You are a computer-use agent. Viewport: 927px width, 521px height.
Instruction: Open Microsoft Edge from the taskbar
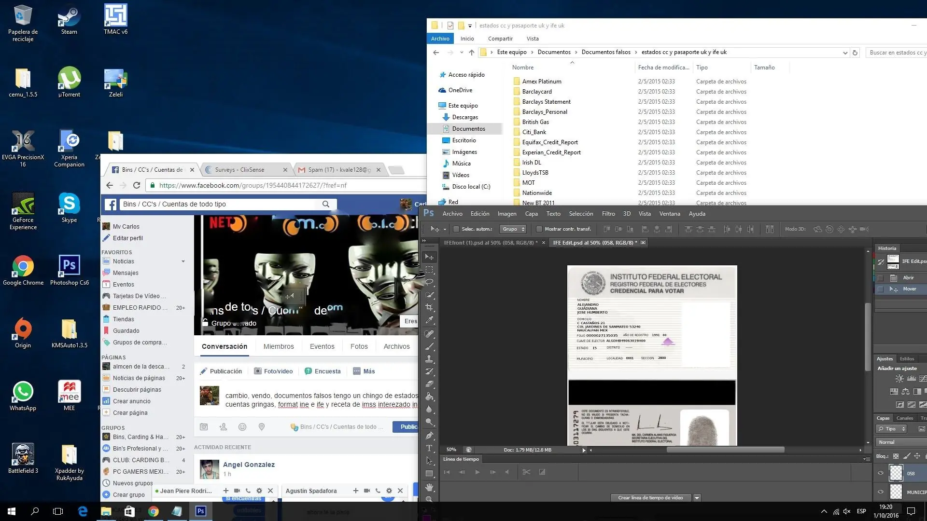(x=83, y=511)
